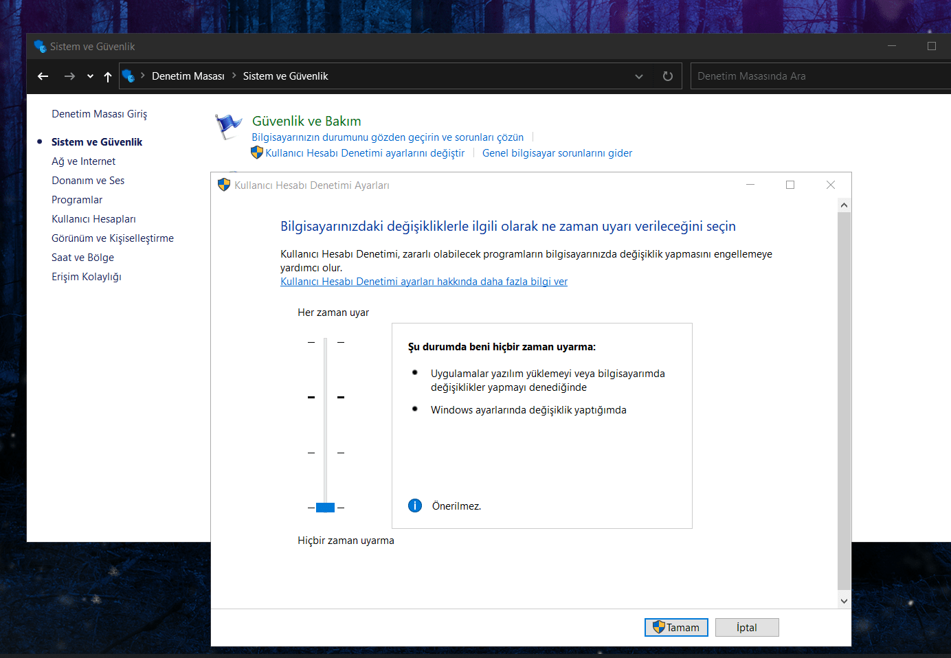Click the Tamam button
This screenshot has height=658, width=951.
[676, 627]
